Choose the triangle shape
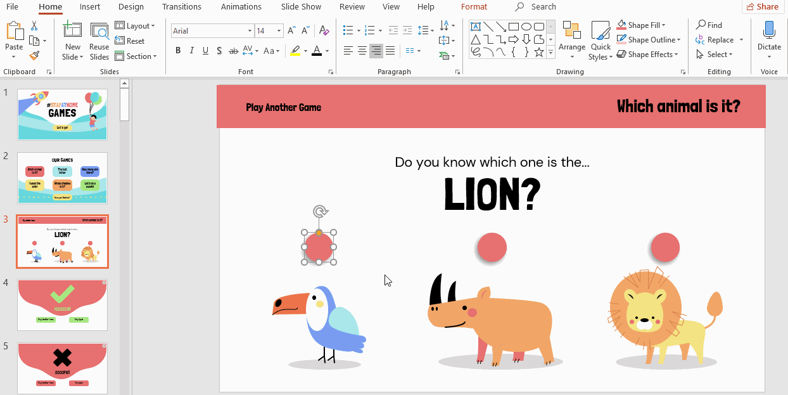The width and height of the screenshot is (788, 395). pyautogui.click(x=475, y=39)
